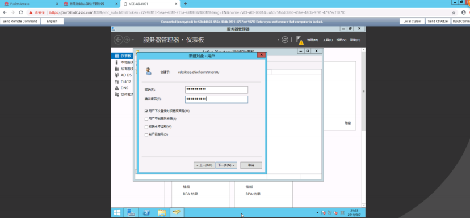The width and height of the screenshot is (470, 218).
Task: Select the Active Directory Users taskbar icon
Action: tap(177, 212)
